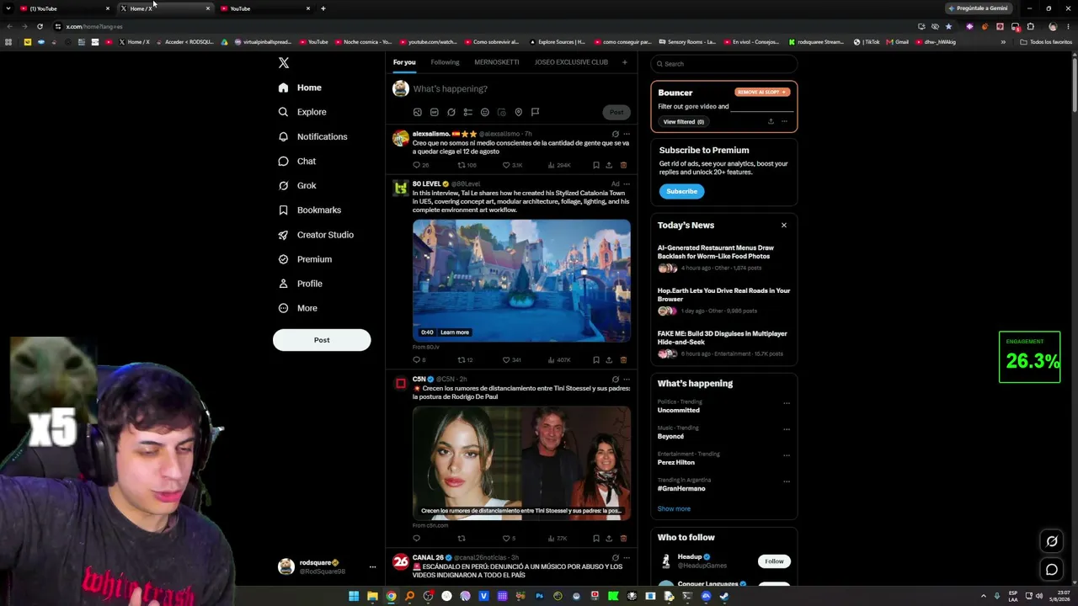Reply to the alexsalismo post
This screenshot has width=1078, height=606.
pyautogui.click(x=416, y=165)
